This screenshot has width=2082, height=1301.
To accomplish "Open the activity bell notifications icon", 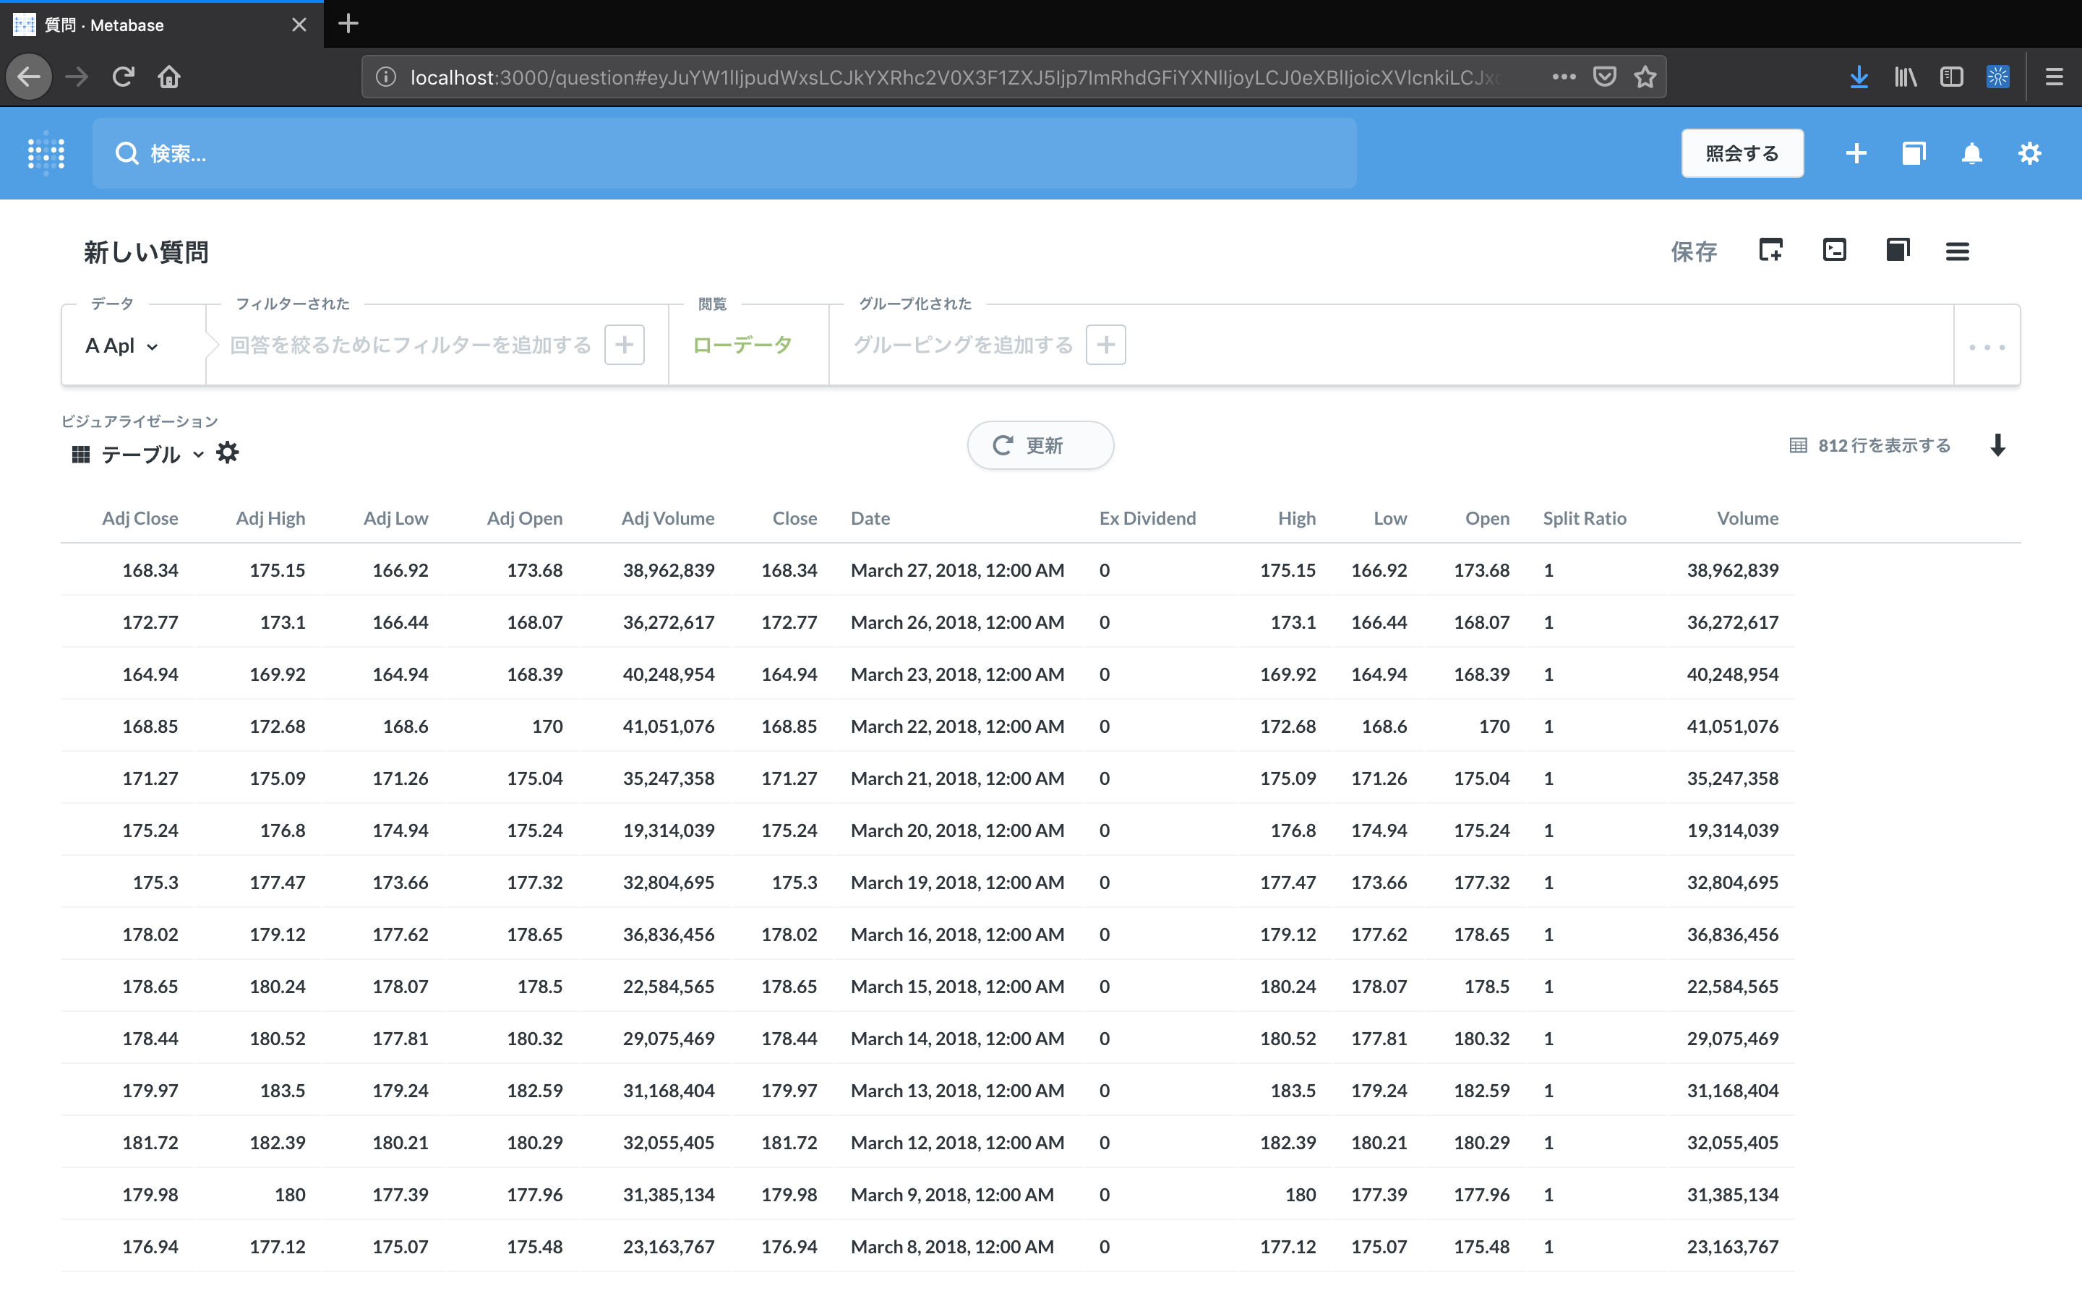I will 1971,154.
